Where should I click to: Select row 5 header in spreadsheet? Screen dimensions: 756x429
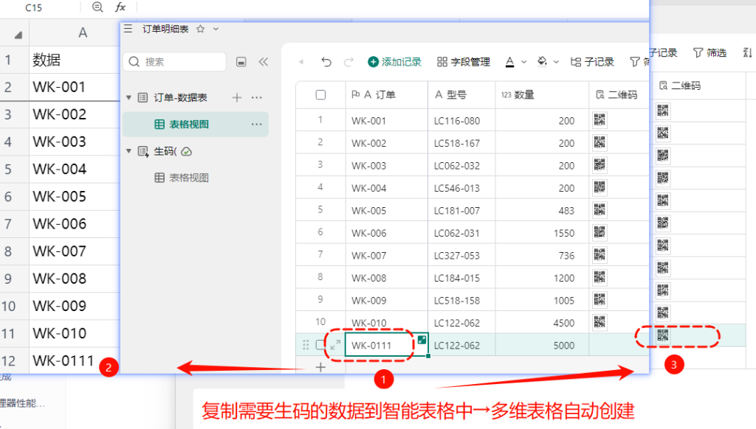[15, 169]
